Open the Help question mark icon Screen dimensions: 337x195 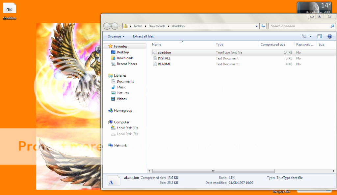click(x=329, y=36)
